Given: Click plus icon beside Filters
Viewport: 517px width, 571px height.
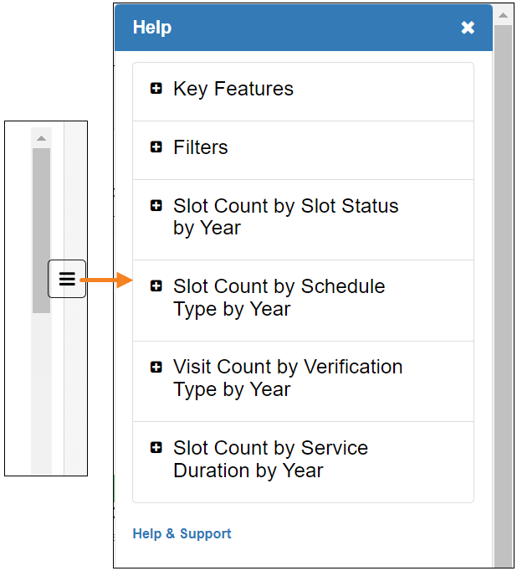Looking at the screenshot, I should pyautogui.click(x=156, y=147).
